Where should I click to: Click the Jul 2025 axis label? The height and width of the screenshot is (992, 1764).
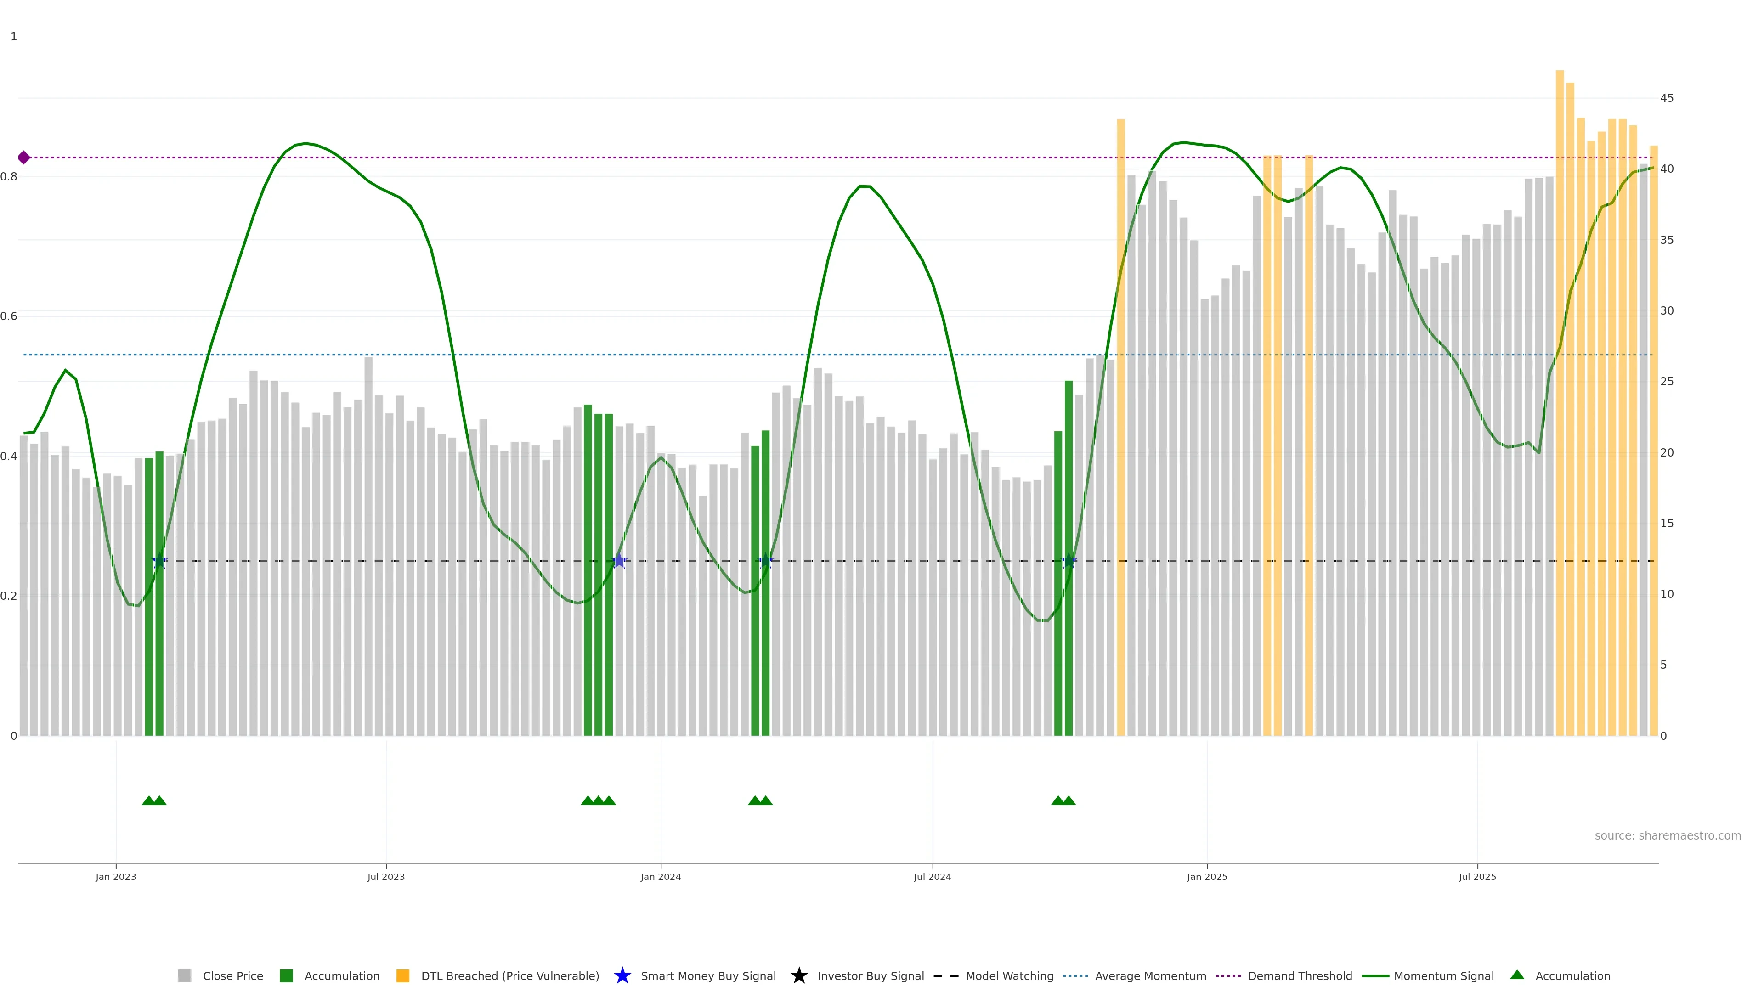click(1477, 876)
